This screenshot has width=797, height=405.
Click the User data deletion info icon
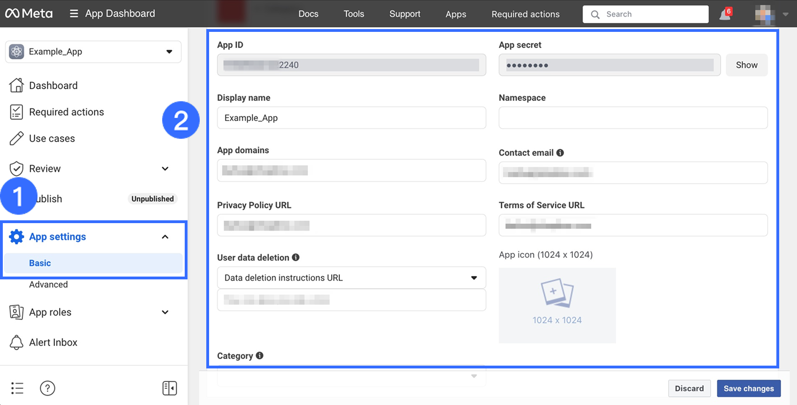pos(295,257)
